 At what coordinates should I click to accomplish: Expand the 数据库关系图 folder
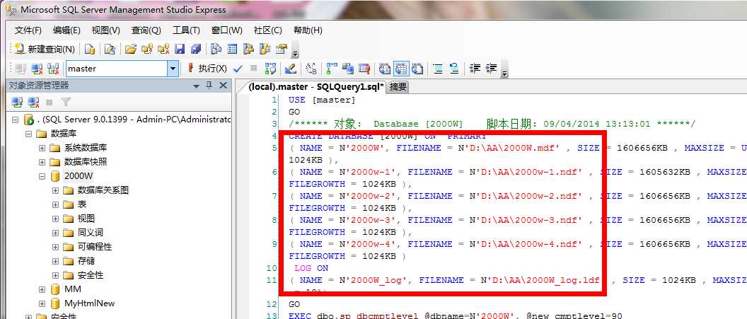tap(55, 190)
